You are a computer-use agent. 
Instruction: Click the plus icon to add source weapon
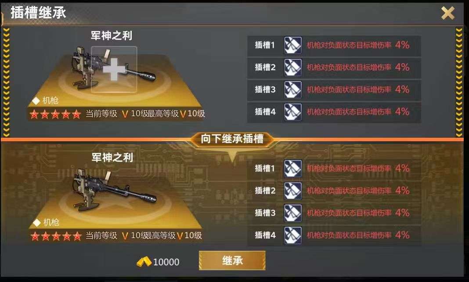[114, 69]
